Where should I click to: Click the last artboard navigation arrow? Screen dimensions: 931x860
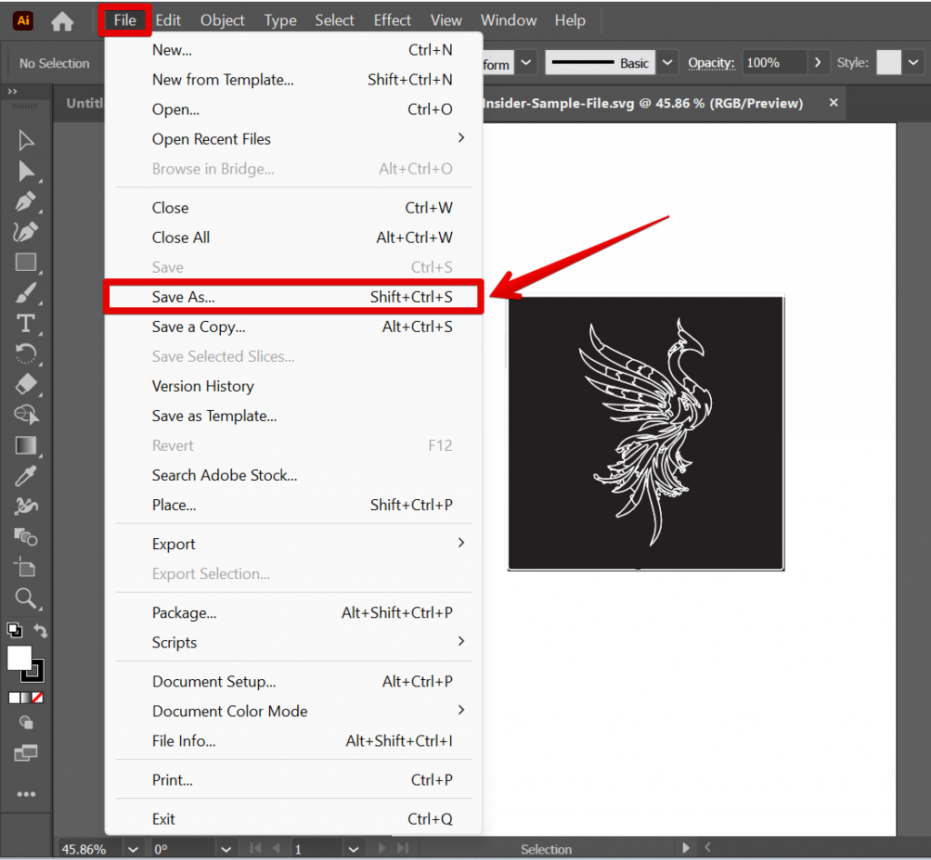point(402,848)
